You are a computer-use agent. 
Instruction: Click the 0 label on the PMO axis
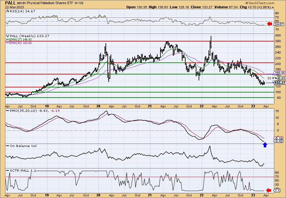pyautogui.click(x=278, y=131)
